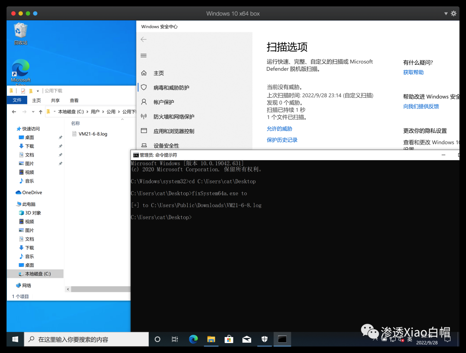Image resolution: width=466 pixels, height=353 pixels.
Task: Click the properties checkmark icon in Explorer title bar
Action: tap(23, 91)
